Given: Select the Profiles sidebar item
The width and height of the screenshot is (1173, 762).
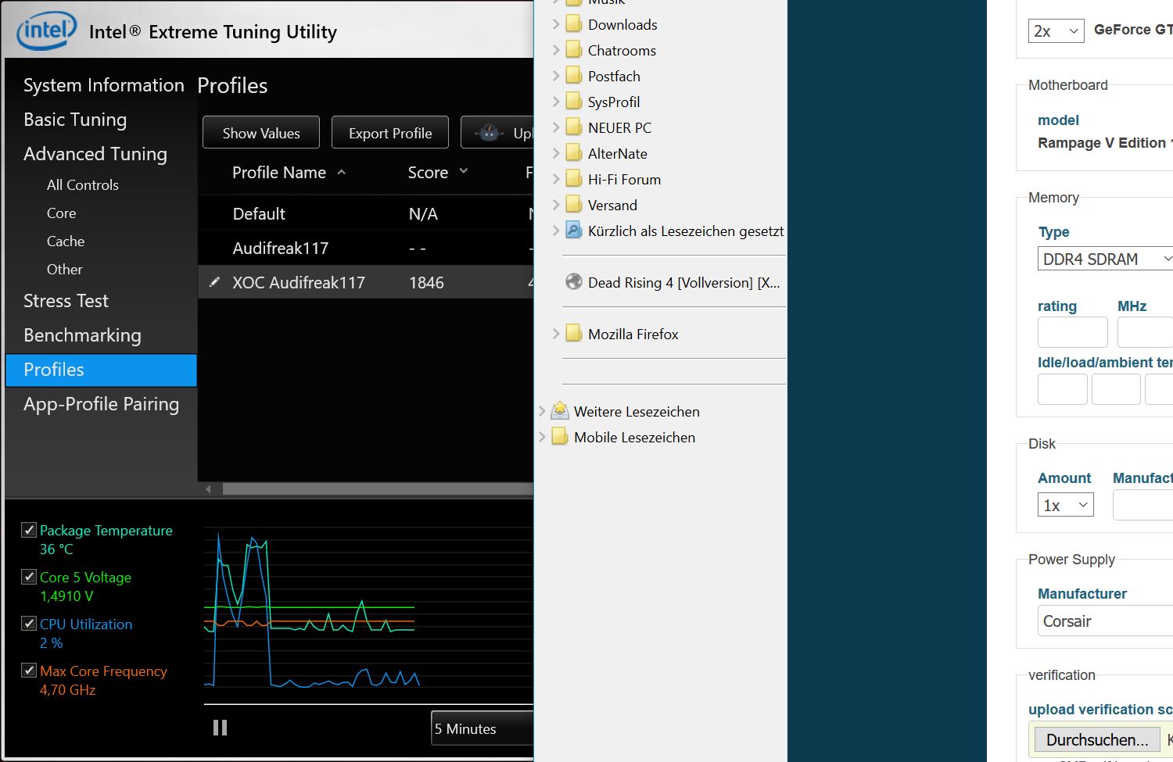Looking at the screenshot, I should pos(101,370).
